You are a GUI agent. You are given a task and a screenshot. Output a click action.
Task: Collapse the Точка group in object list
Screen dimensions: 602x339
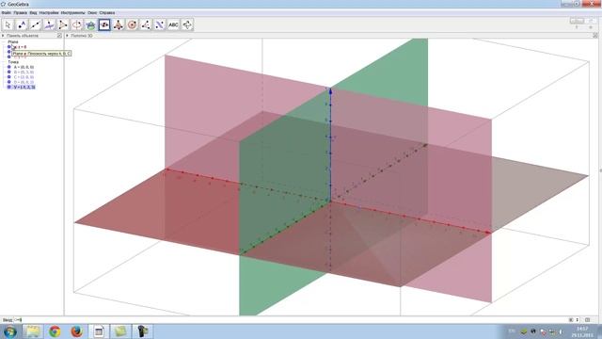tap(4, 62)
